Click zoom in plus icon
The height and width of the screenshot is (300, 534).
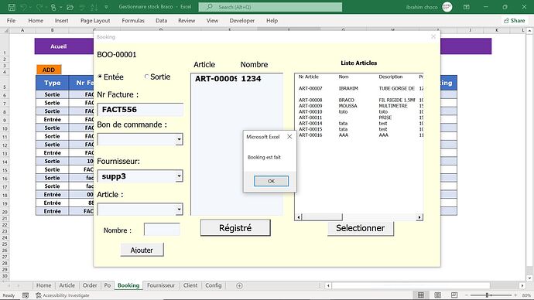(x=515, y=295)
